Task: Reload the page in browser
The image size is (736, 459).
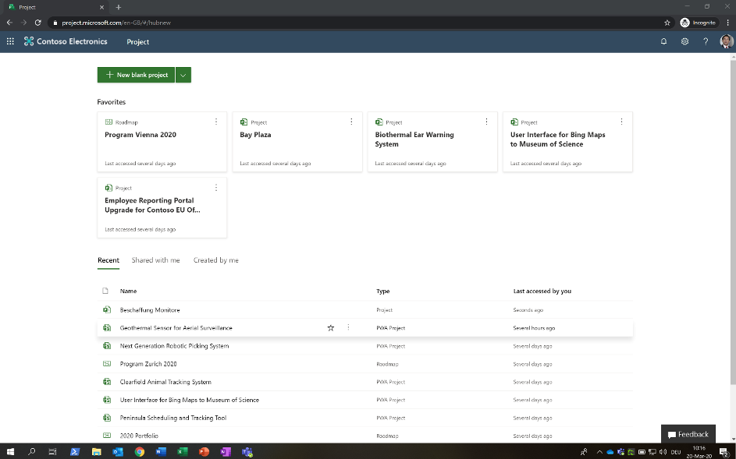Action: (38, 23)
